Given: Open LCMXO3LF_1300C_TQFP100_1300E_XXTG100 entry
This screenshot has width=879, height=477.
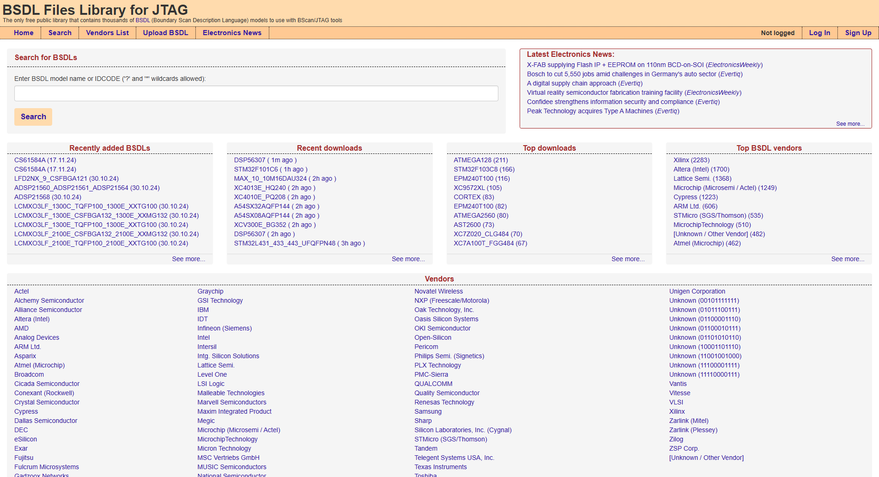Looking at the screenshot, I should click(x=101, y=206).
